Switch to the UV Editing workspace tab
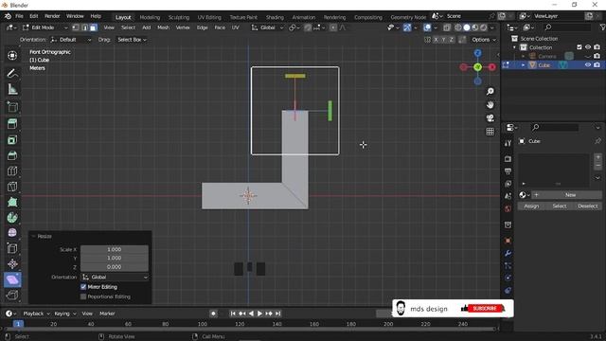The width and height of the screenshot is (606, 341). 209,17
